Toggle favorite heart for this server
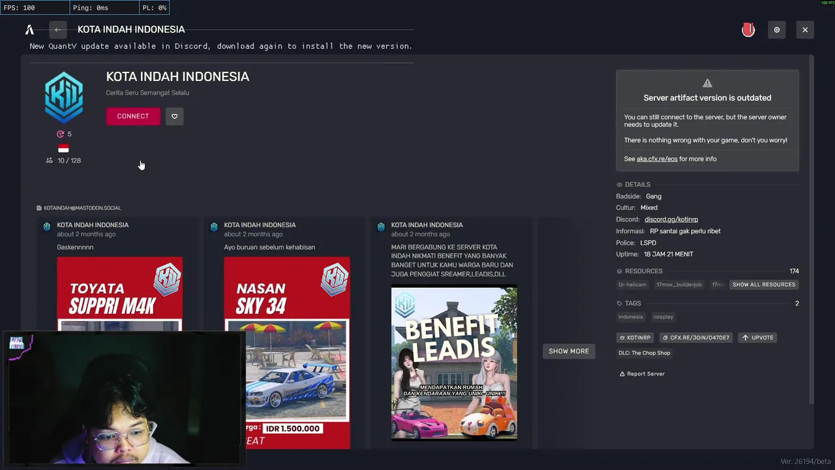This screenshot has width=835, height=470. point(174,116)
